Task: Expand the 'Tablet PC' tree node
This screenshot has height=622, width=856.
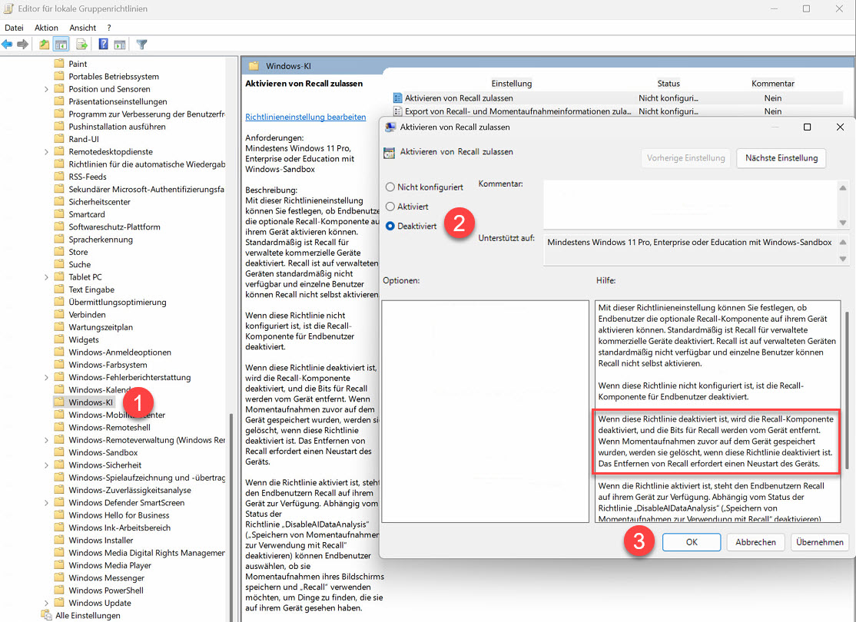Action: (x=46, y=277)
